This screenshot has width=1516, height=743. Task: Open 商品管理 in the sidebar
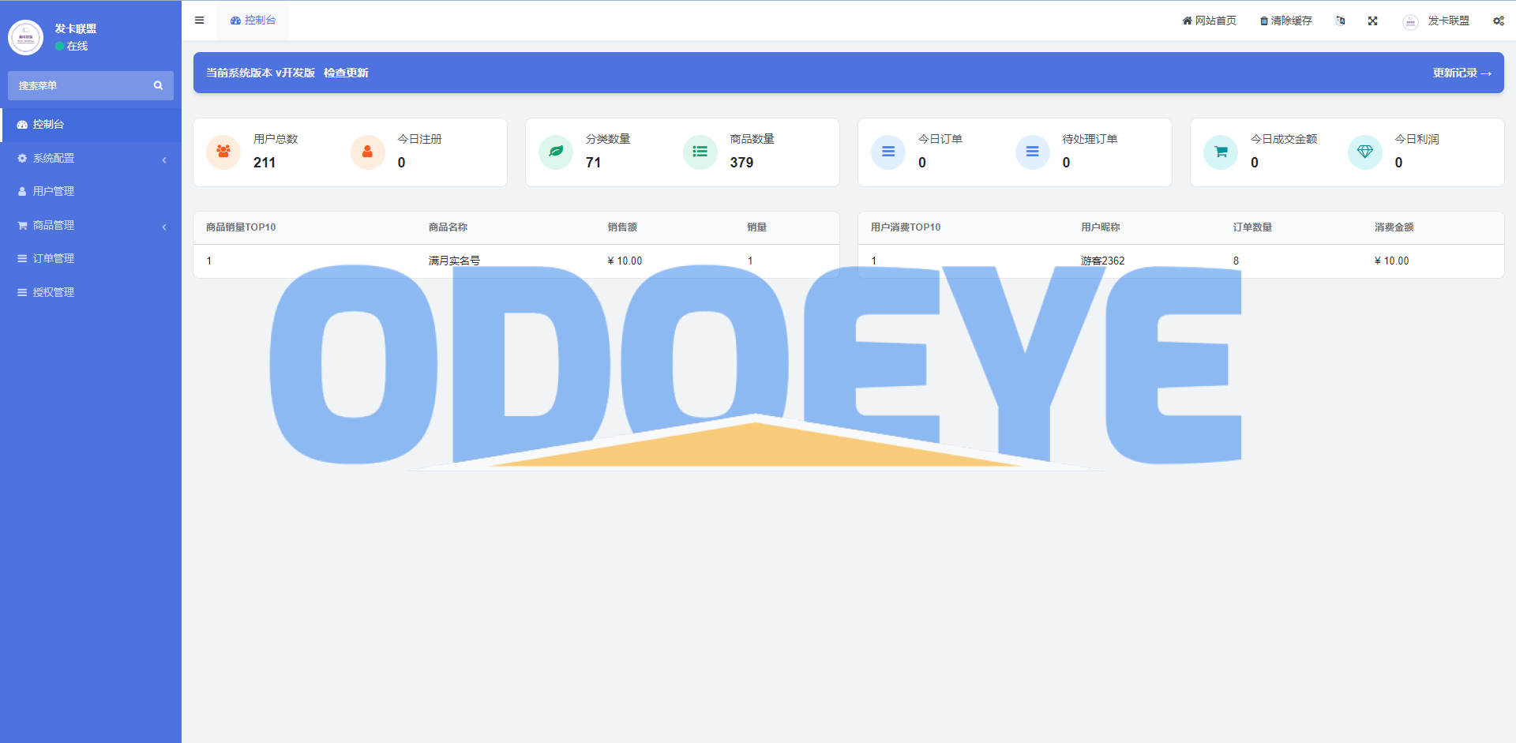tap(91, 226)
